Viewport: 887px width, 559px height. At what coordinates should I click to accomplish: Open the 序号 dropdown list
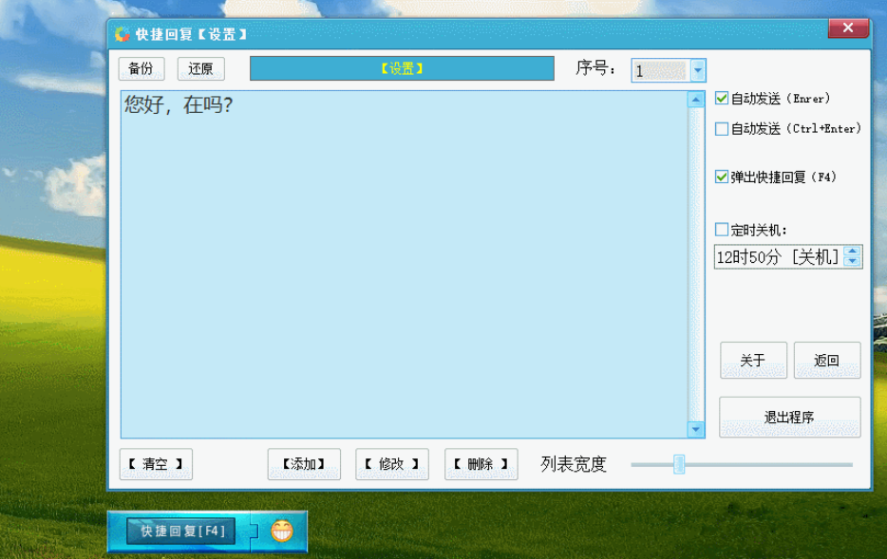coord(698,70)
